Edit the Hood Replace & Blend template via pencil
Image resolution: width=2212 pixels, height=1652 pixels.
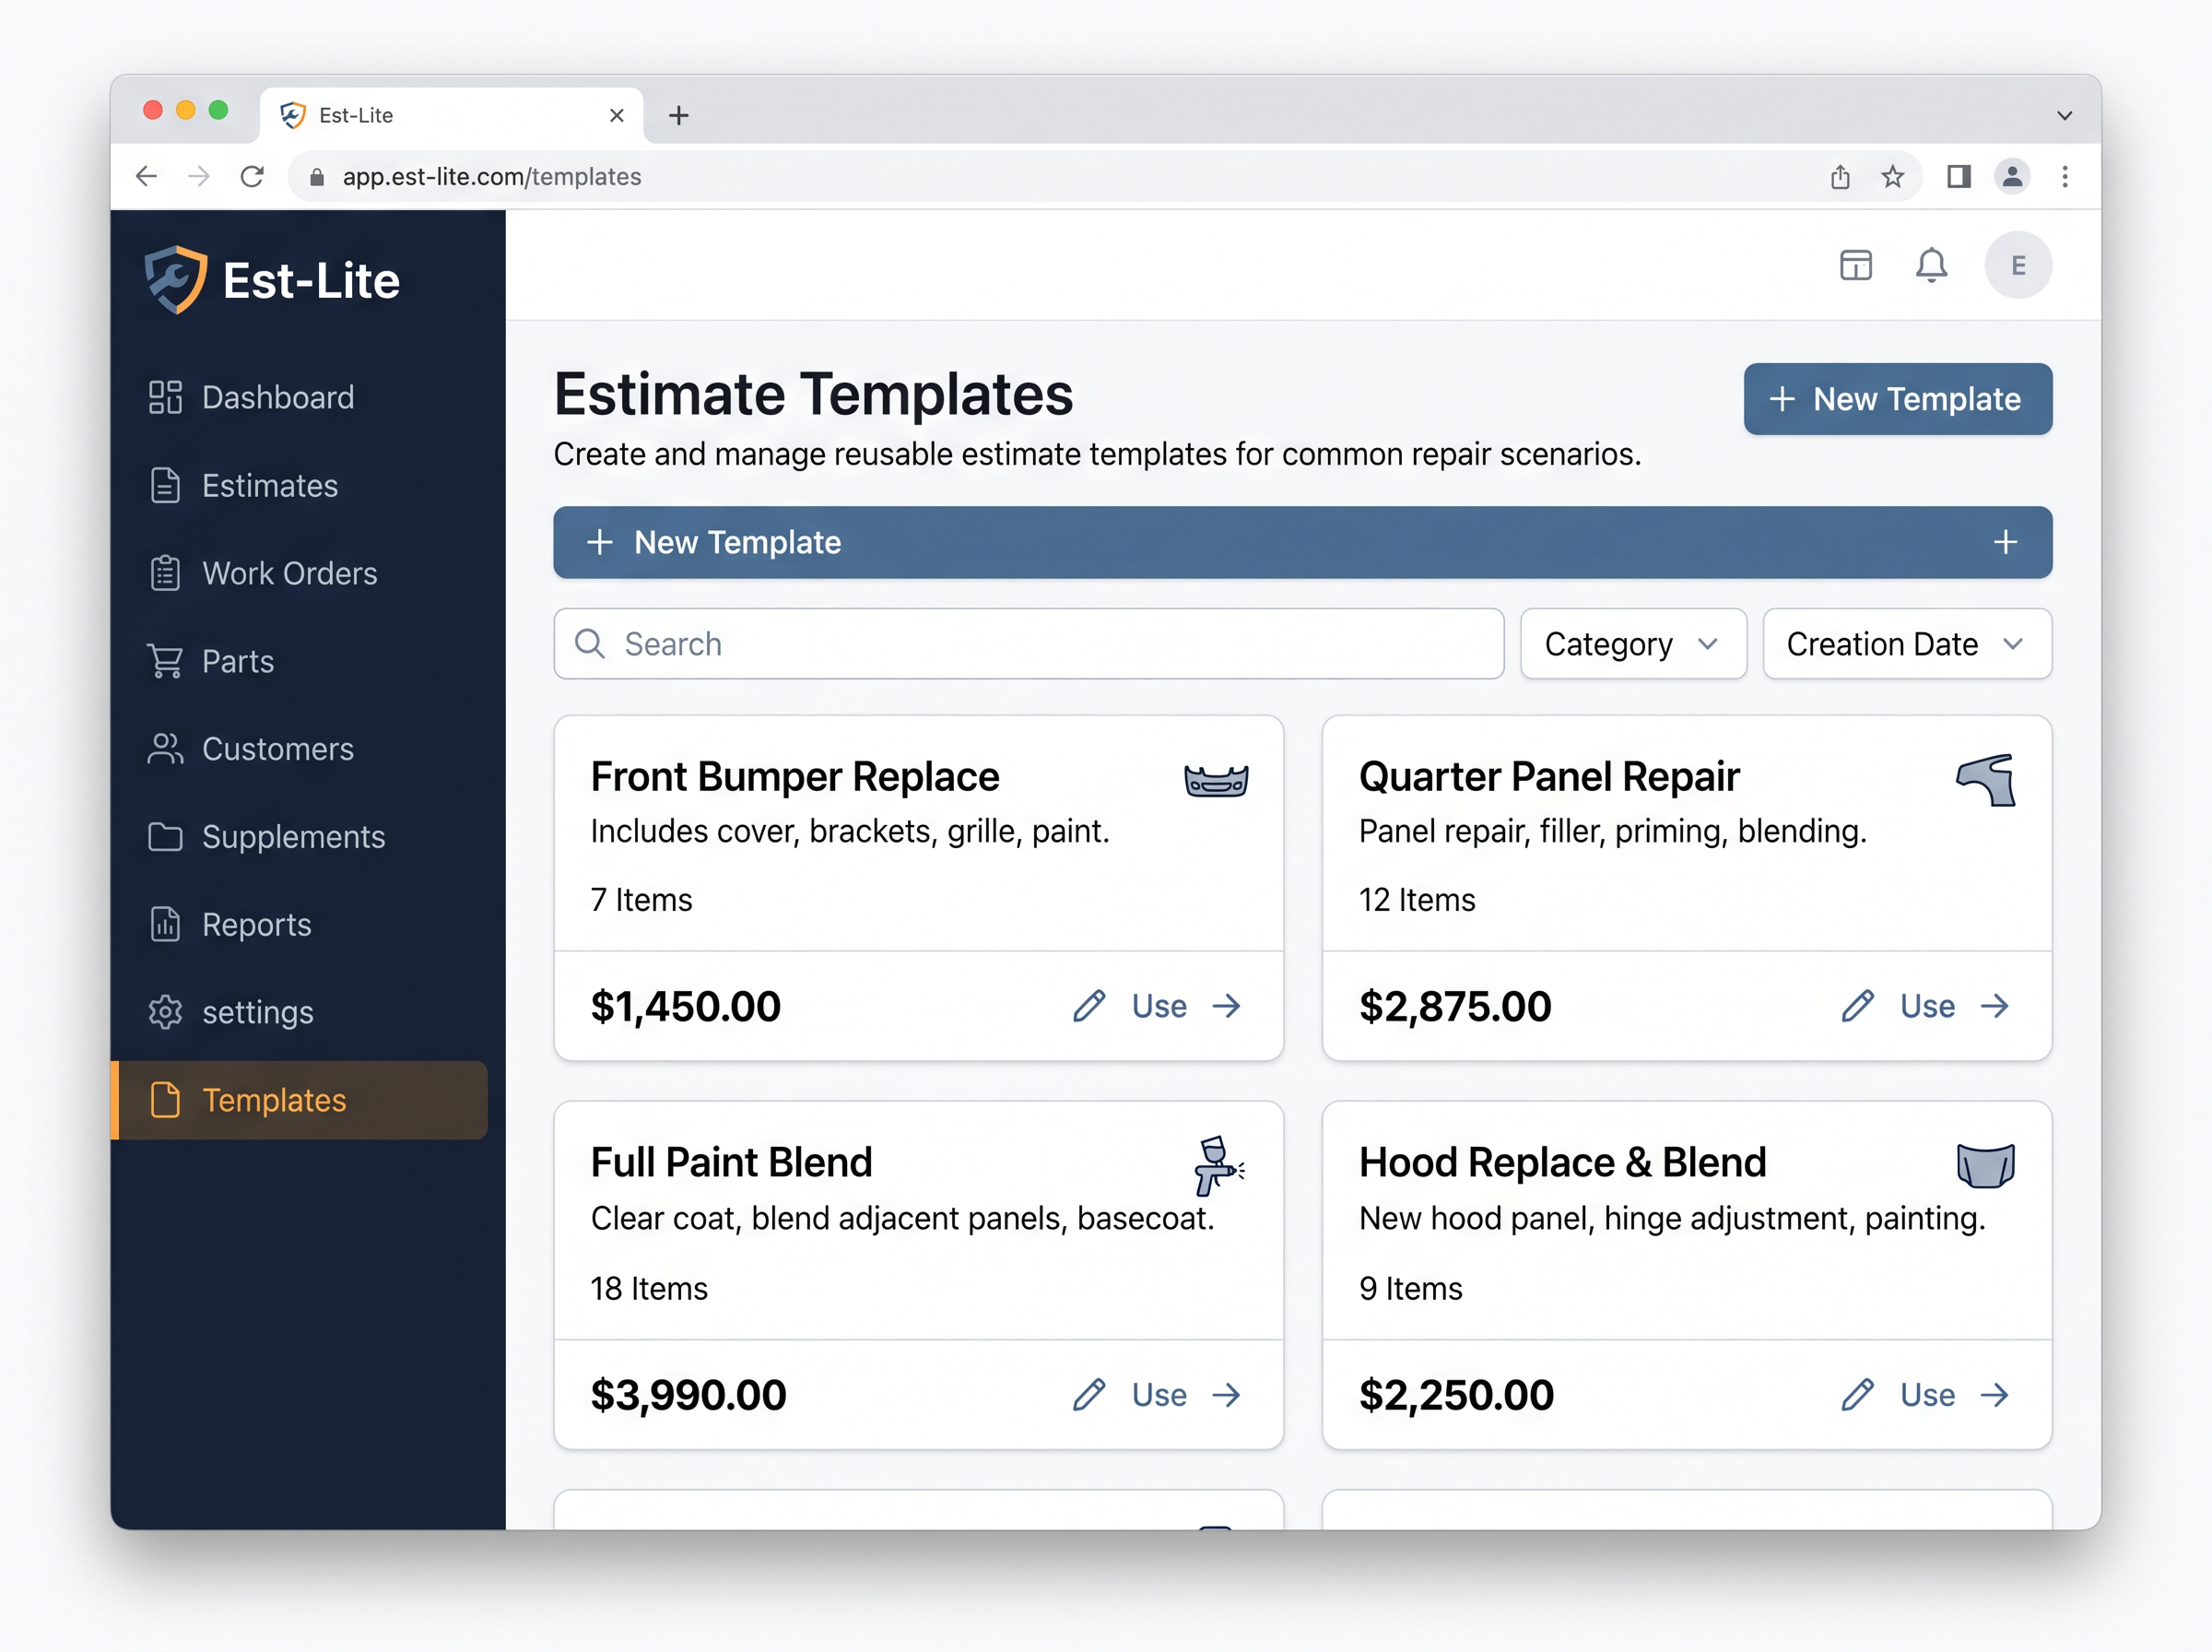(1857, 1394)
